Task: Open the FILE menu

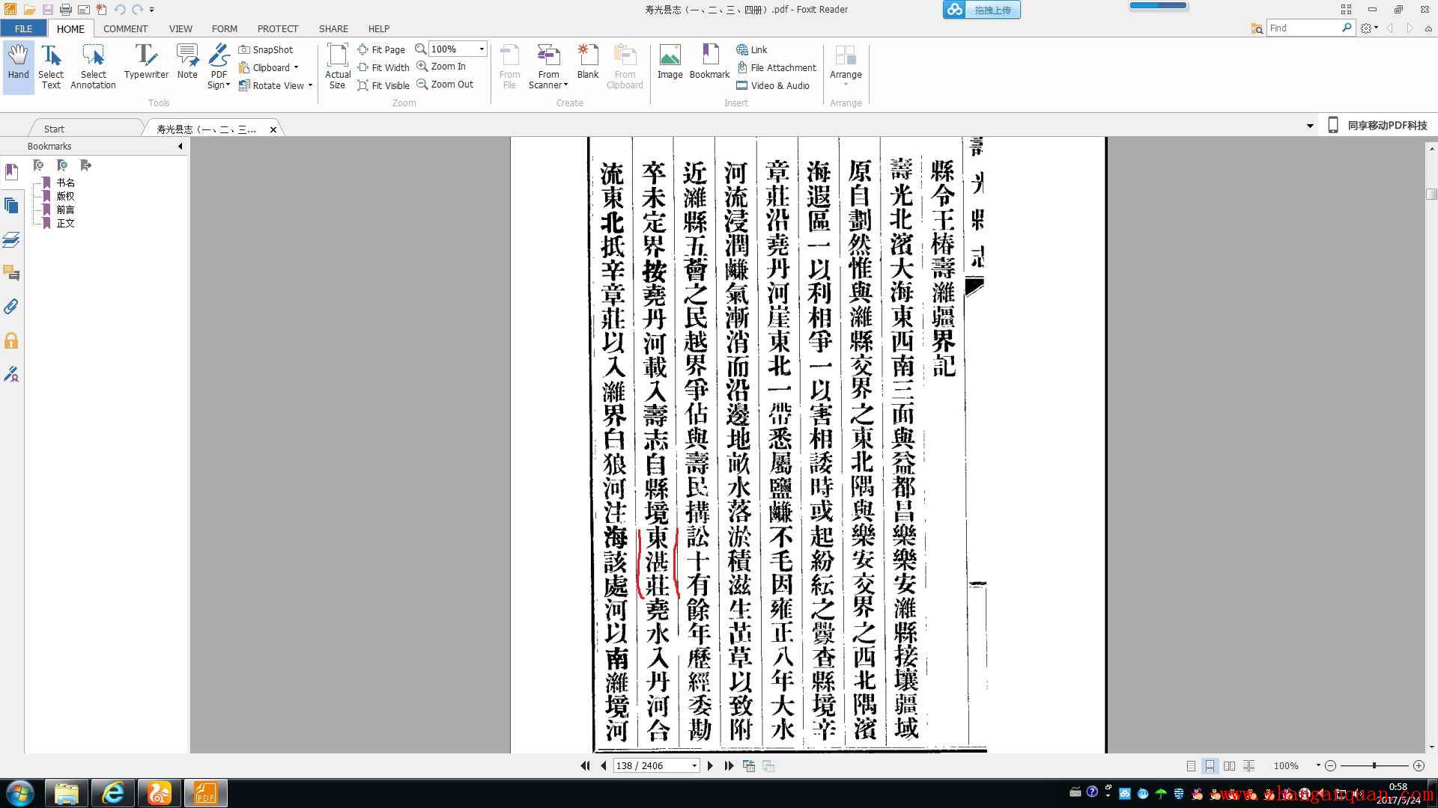Action: (23, 28)
